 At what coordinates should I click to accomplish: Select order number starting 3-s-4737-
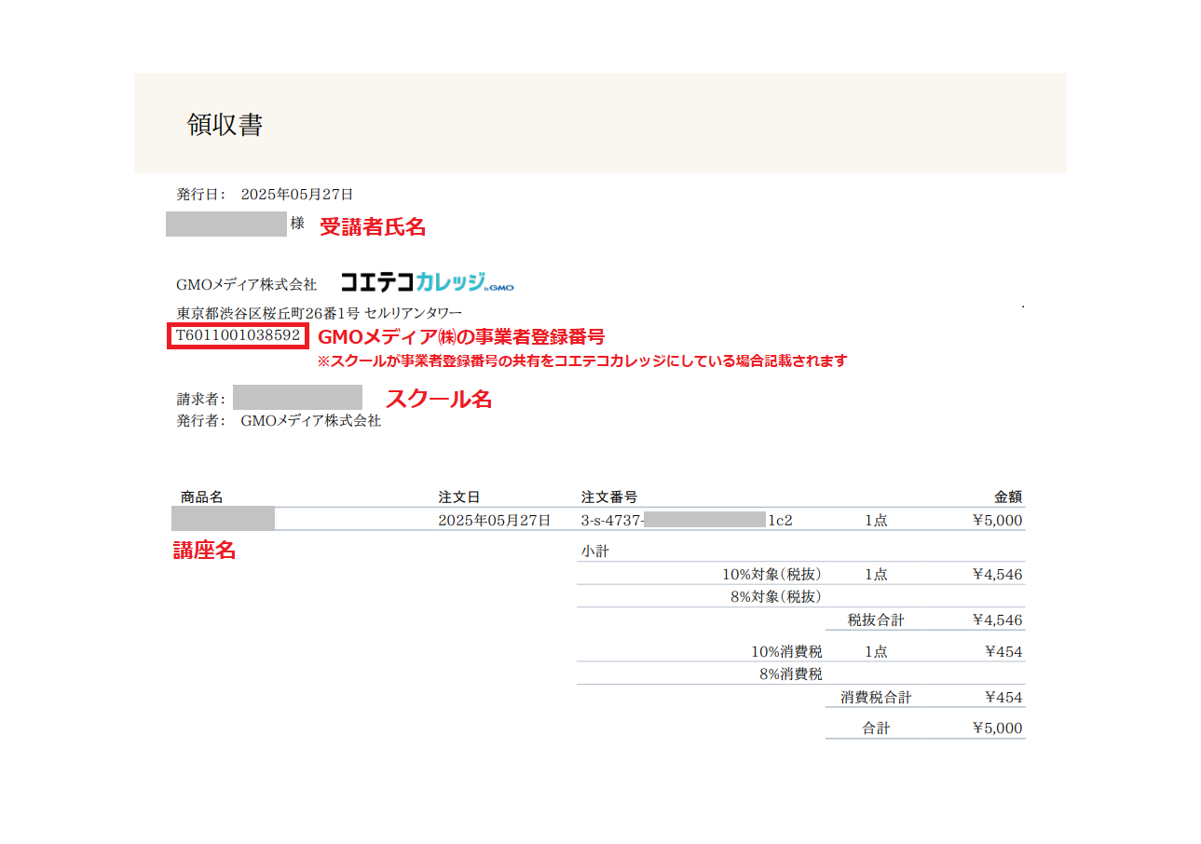[x=687, y=520]
